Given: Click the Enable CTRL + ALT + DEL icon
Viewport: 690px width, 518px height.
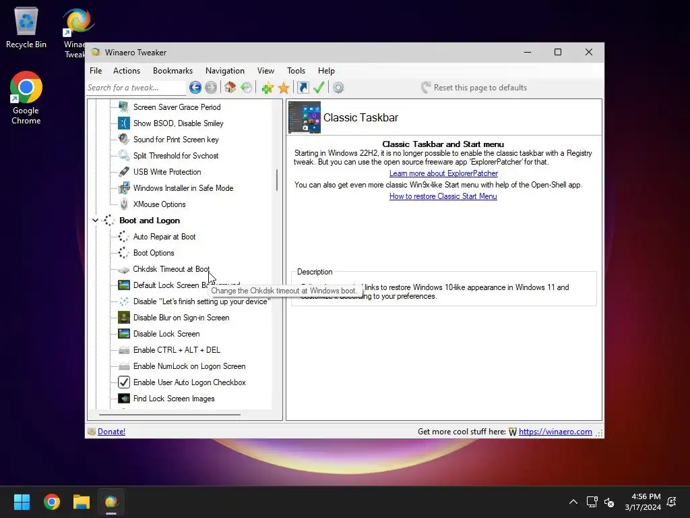Looking at the screenshot, I should click(124, 350).
